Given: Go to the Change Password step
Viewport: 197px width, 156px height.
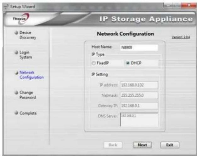Looking at the screenshot, I should (x=28, y=95).
